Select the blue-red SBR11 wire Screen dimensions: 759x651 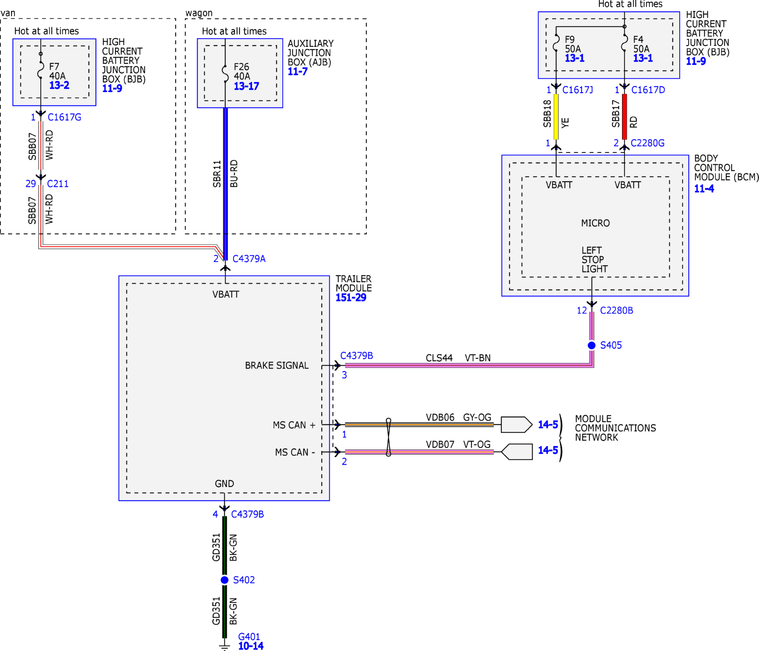[225, 184]
